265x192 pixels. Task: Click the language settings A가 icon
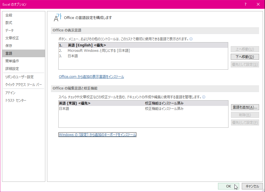(x=58, y=18)
